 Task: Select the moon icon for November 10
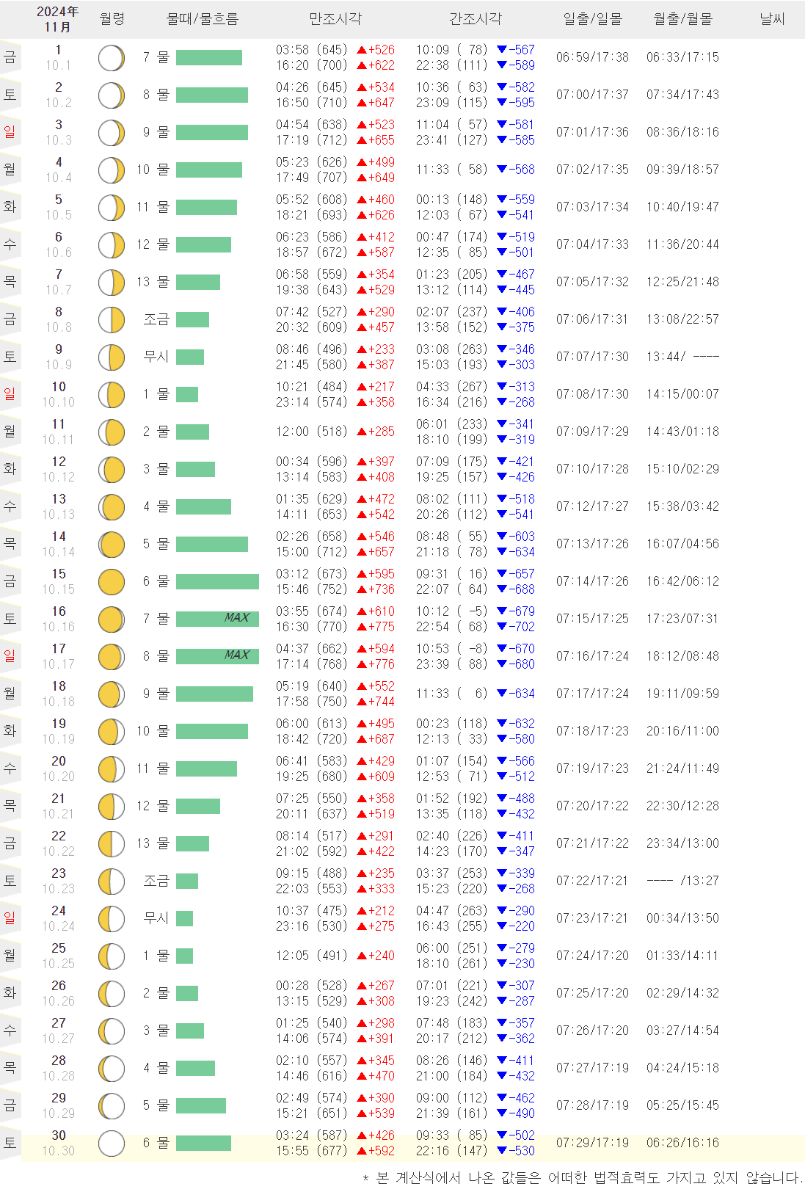(x=112, y=394)
